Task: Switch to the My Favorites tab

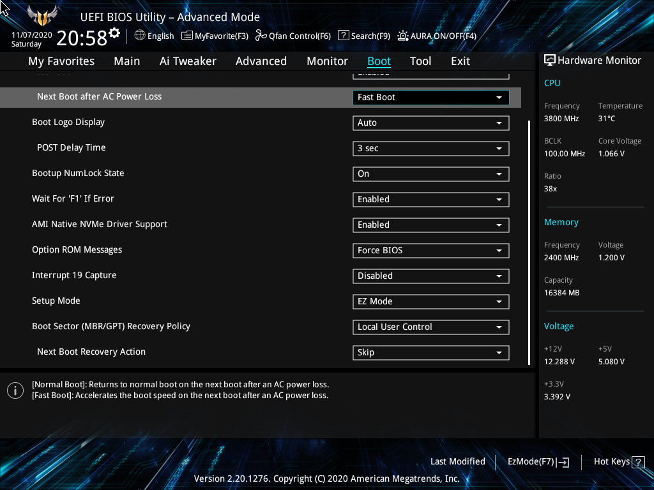Action: [61, 61]
